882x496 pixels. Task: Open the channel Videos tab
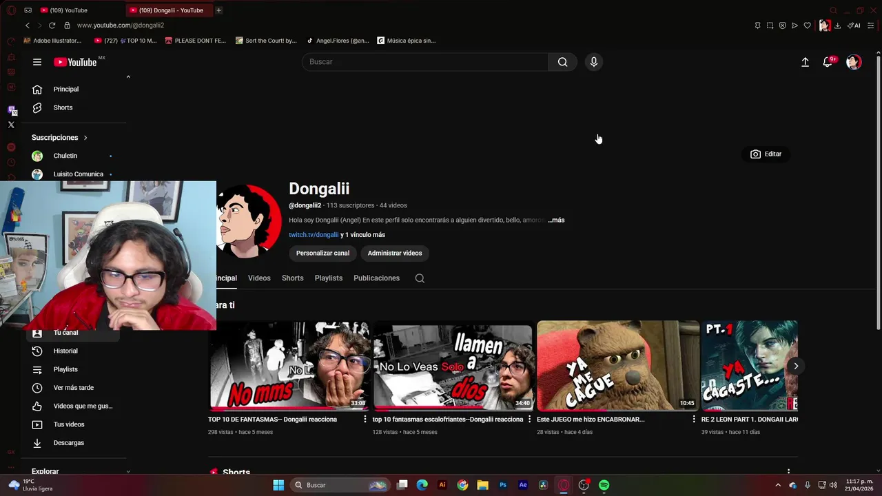259,278
